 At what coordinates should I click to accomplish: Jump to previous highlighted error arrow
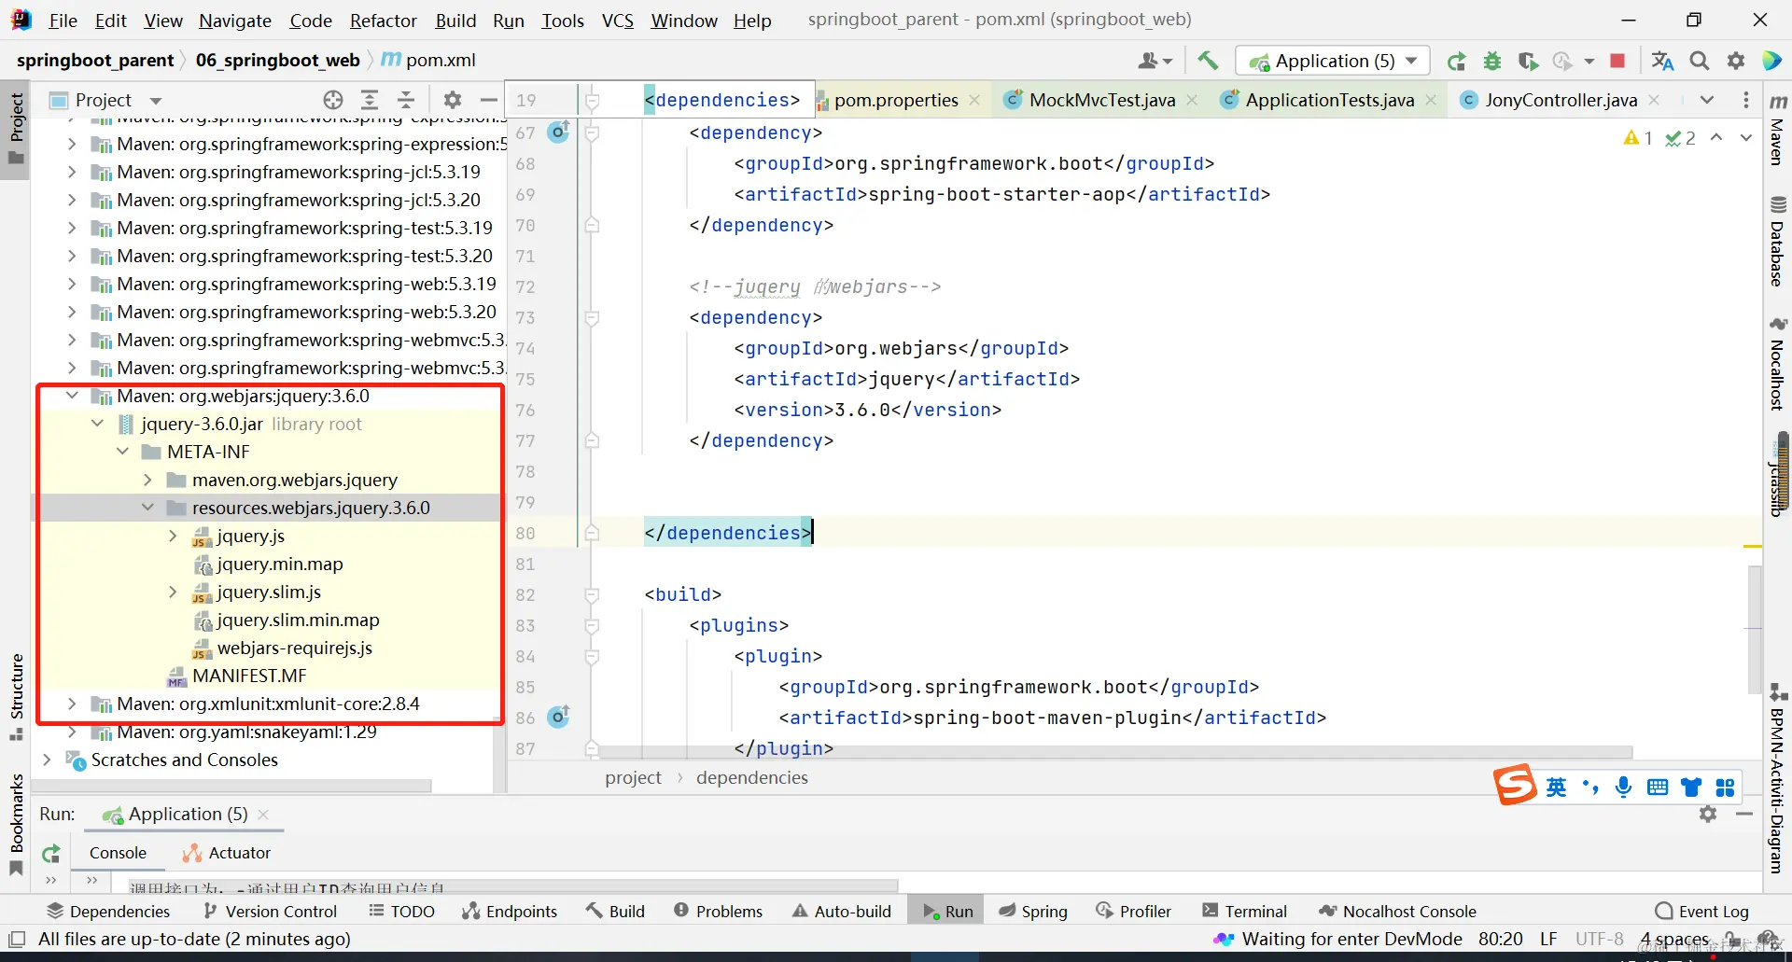click(x=1716, y=138)
